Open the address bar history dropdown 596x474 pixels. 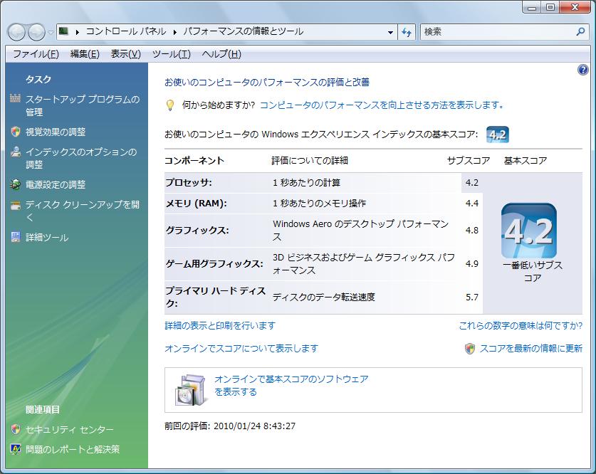coord(390,32)
